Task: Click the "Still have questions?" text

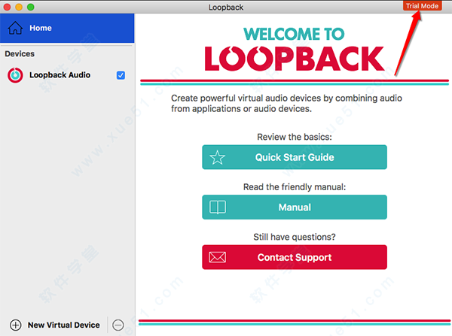Action: (x=295, y=237)
